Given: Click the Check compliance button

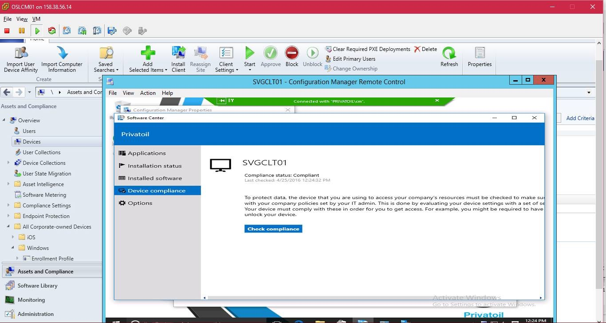Looking at the screenshot, I should (273, 229).
